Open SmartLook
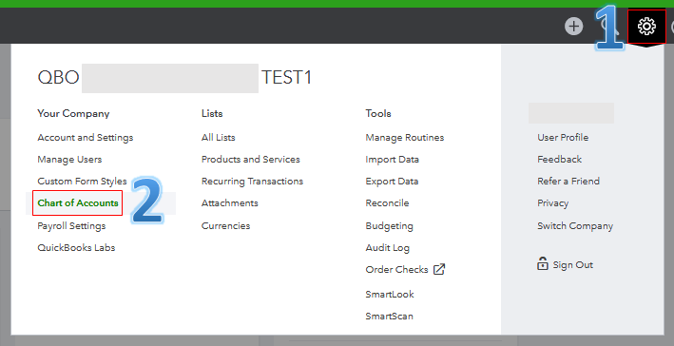Image resolution: width=674 pixels, height=346 pixels. pos(390,295)
